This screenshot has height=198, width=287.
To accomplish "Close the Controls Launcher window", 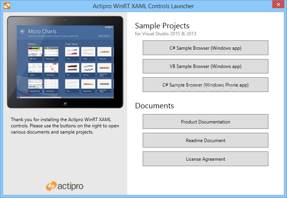I will pos(278,4).
